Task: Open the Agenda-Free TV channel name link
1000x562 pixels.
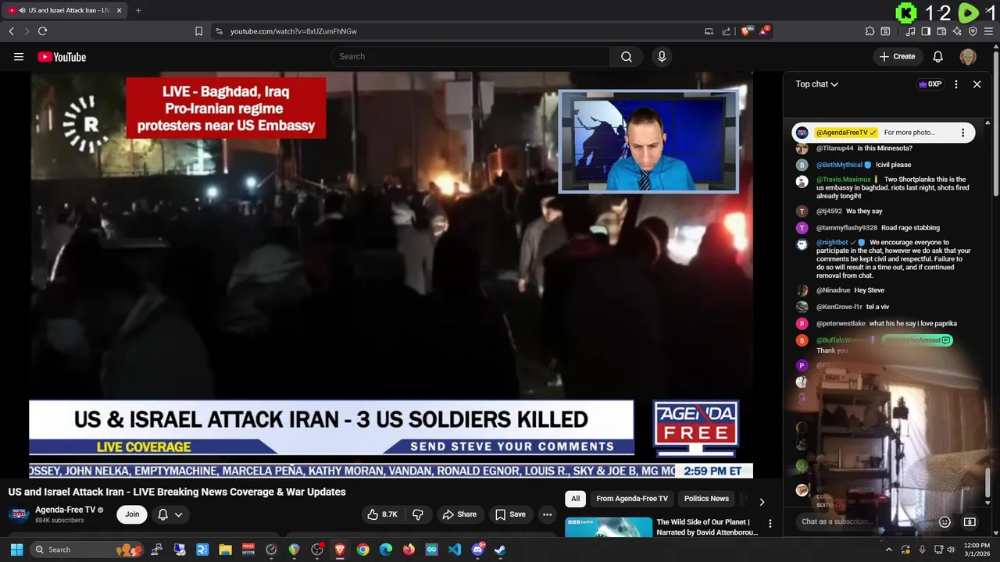Action: (x=65, y=510)
